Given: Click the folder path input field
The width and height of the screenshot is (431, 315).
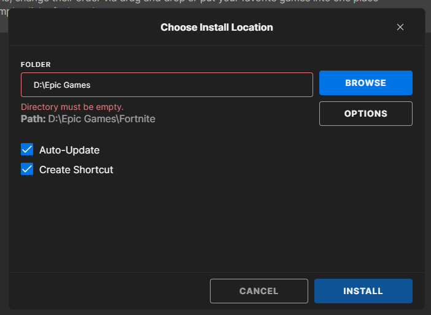Looking at the screenshot, I should (167, 85).
